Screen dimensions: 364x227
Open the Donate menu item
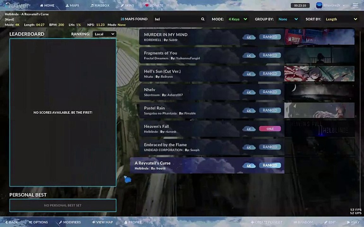tap(154, 5)
